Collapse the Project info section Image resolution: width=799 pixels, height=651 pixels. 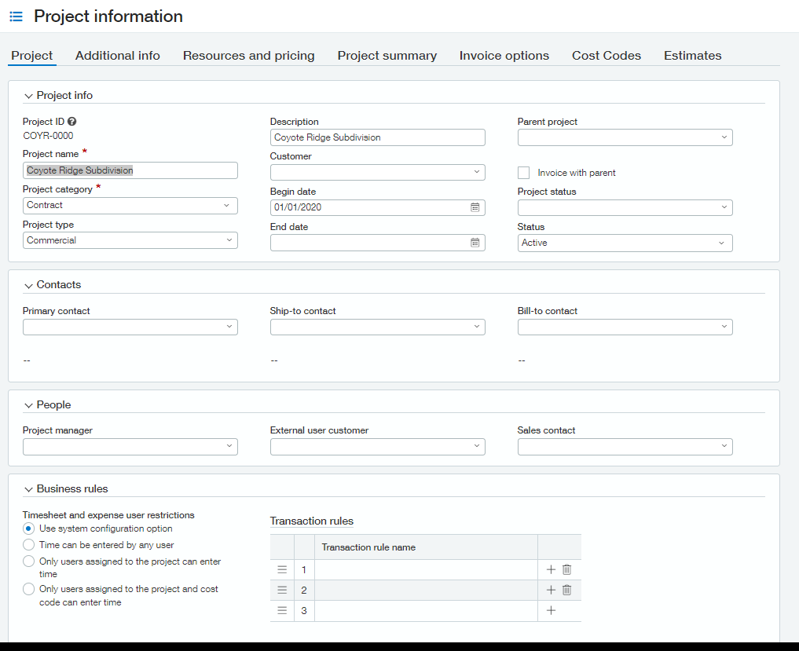click(x=28, y=95)
